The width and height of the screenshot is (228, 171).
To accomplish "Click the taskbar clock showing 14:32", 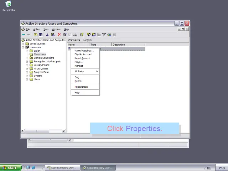I will [222, 168].
